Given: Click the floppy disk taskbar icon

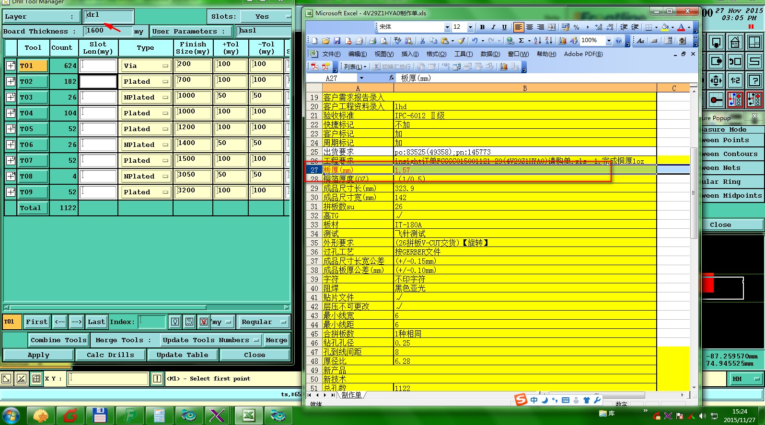Looking at the screenshot, I should (100, 415).
